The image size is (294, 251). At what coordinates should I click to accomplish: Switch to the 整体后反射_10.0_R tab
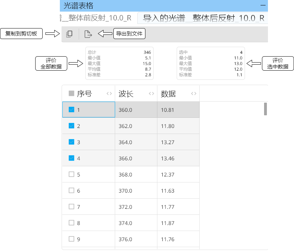(x=204, y=18)
